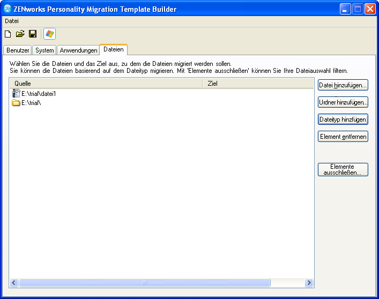Click the folder icon beside E:\trial\
The image size is (379, 299).
pos(16,103)
